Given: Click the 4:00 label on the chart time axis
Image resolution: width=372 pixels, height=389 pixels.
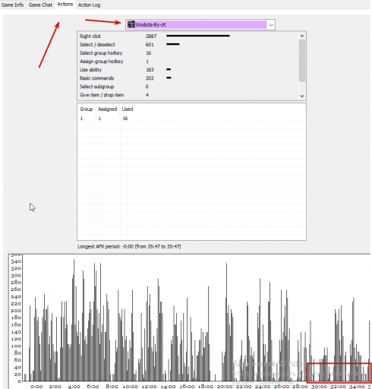Looking at the screenshot, I should click(x=74, y=387).
